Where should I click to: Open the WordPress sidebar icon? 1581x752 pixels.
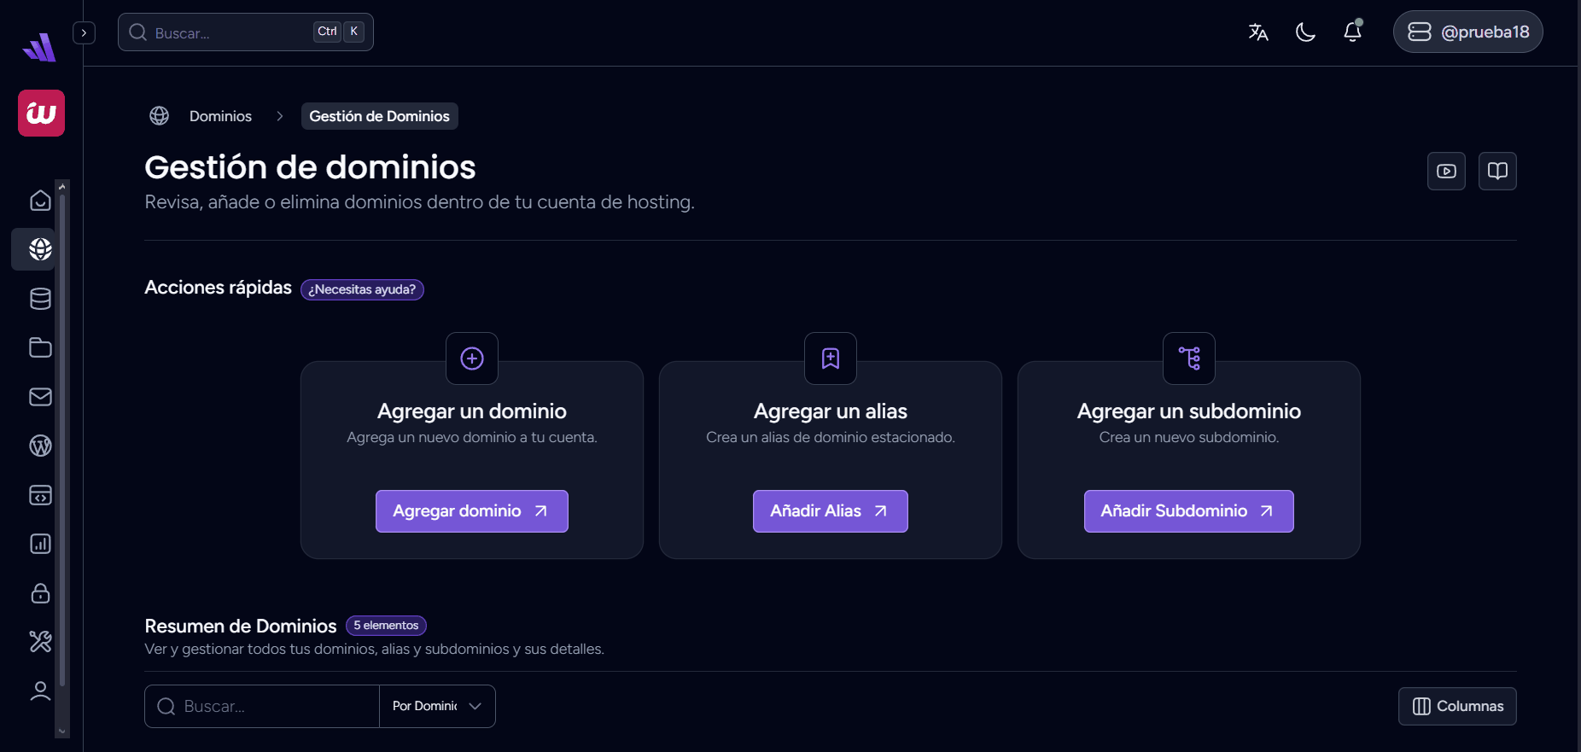pyautogui.click(x=40, y=446)
